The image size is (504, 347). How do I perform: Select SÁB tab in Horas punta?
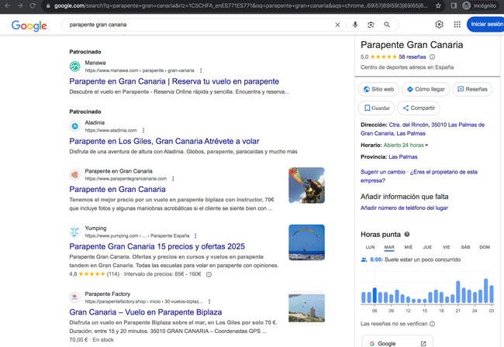[x=465, y=247]
